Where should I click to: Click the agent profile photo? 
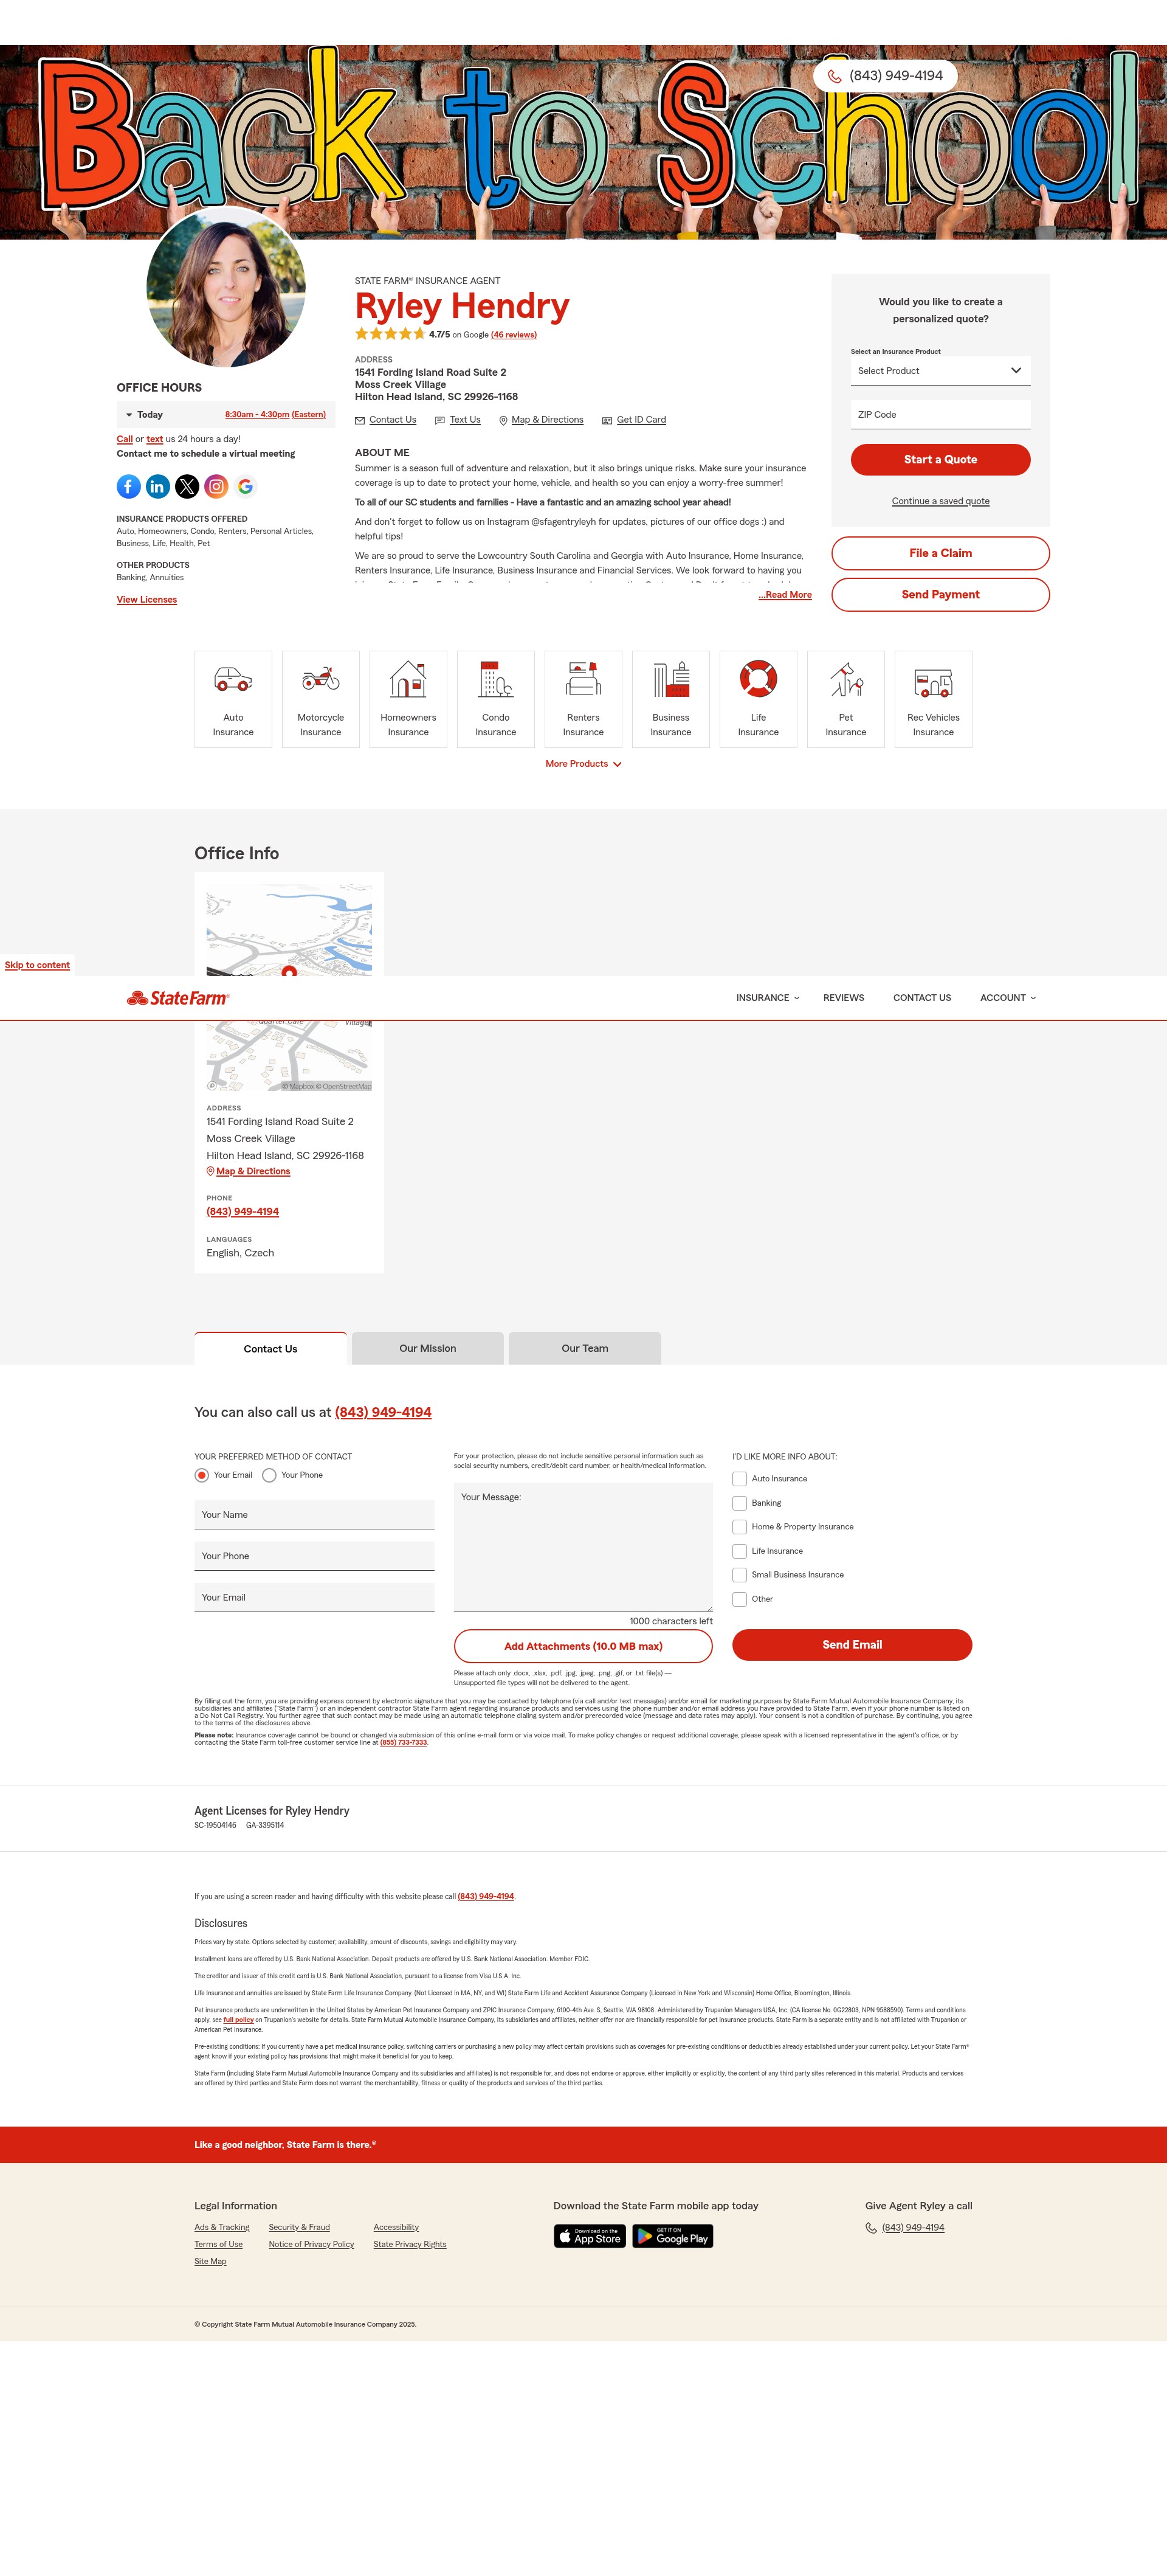[x=226, y=287]
